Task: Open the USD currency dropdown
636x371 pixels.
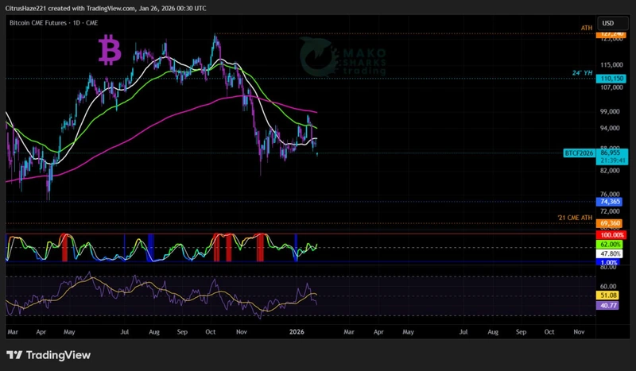Action: 607,24
